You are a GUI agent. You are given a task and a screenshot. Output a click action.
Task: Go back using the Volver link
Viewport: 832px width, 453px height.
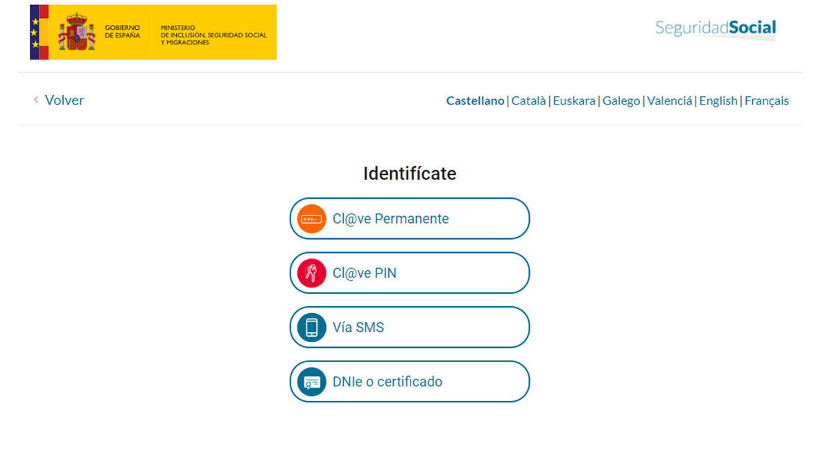pos(64,100)
